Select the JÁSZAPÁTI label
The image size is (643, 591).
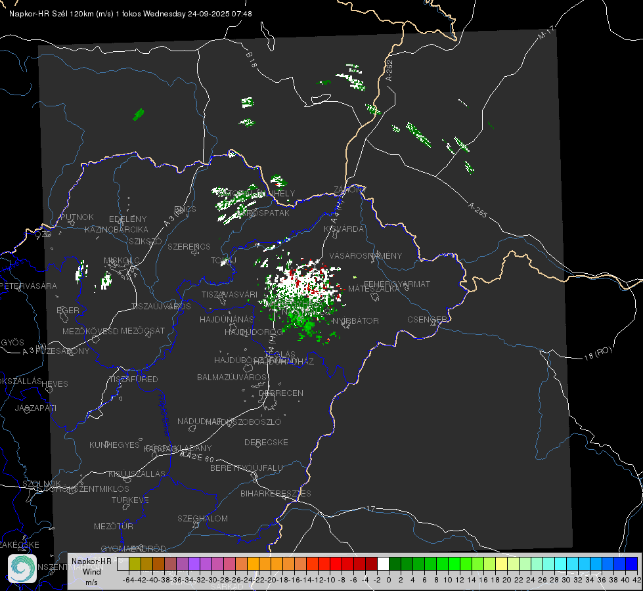[35, 408]
